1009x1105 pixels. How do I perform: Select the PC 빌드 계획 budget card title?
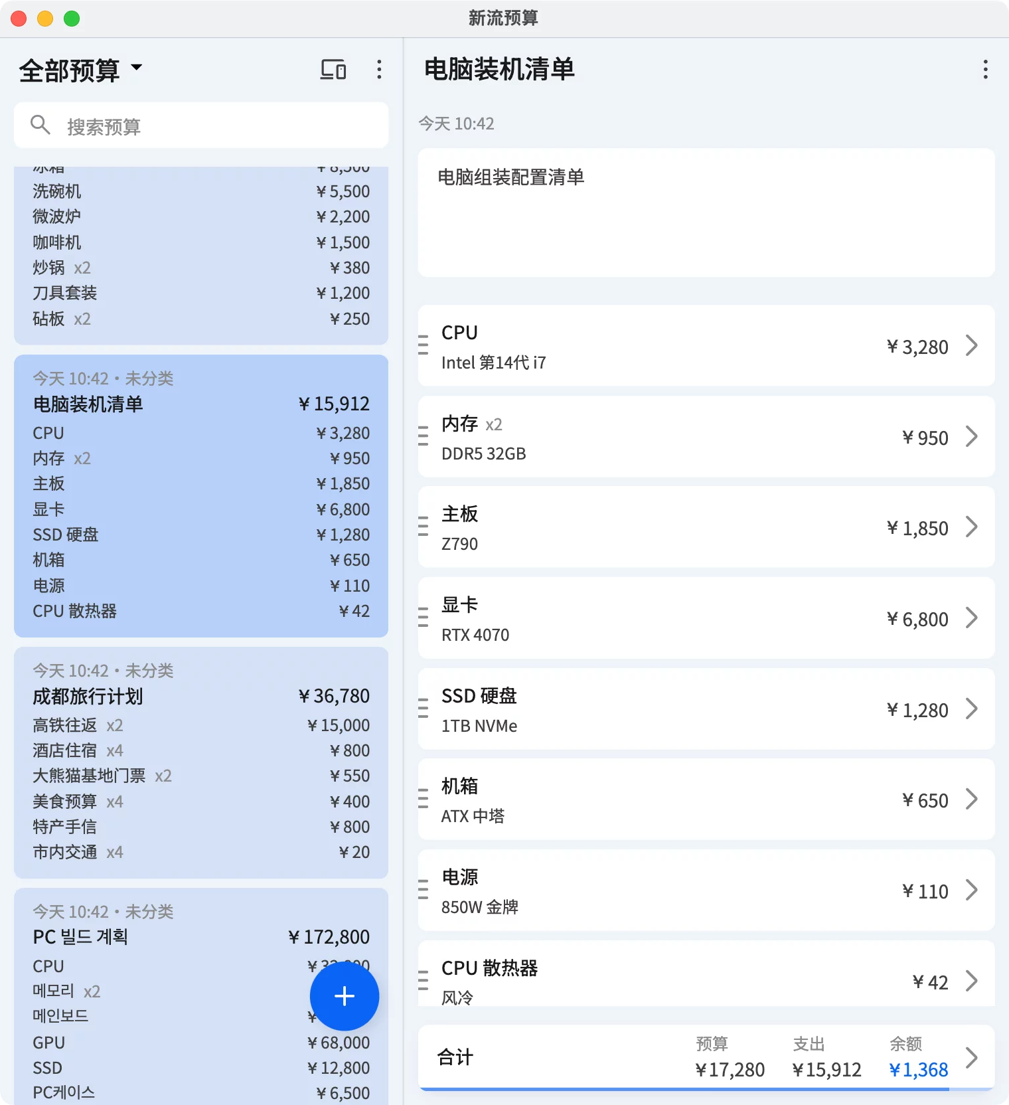[80, 937]
